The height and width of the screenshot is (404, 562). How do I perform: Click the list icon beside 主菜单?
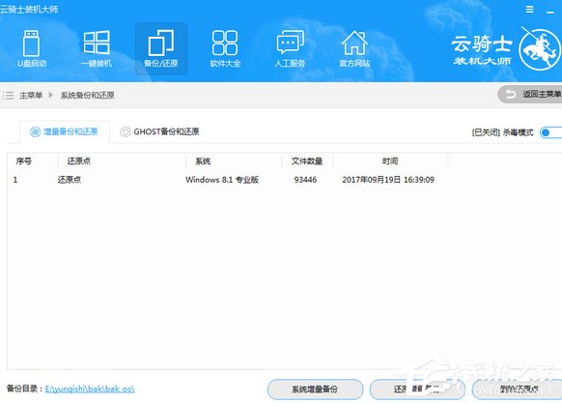pos(9,96)
